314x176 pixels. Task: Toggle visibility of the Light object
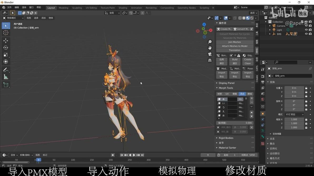pyautogui.click(x=306, y=30)
